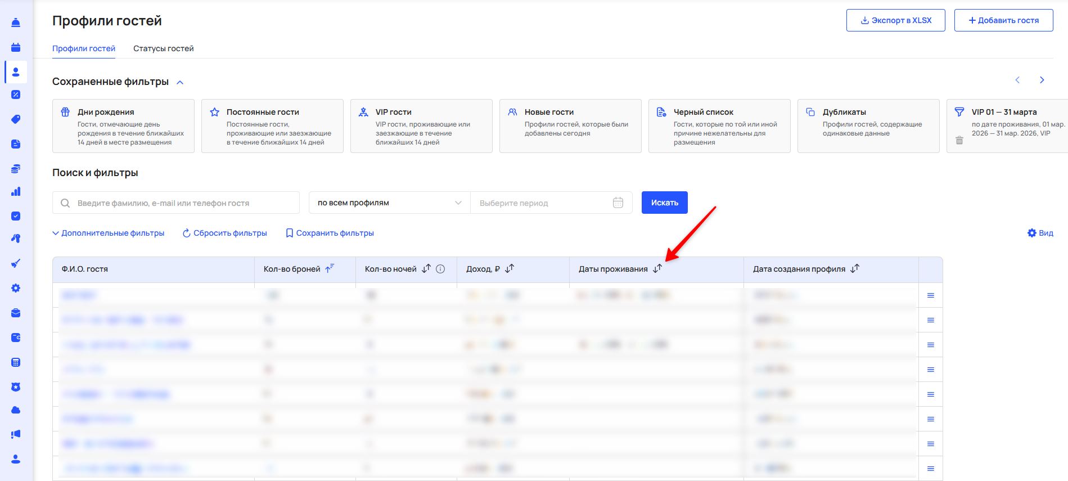Click the calculator icon in the sidebar
Screen dimensions: 1068x481
[x=16, y=362]
